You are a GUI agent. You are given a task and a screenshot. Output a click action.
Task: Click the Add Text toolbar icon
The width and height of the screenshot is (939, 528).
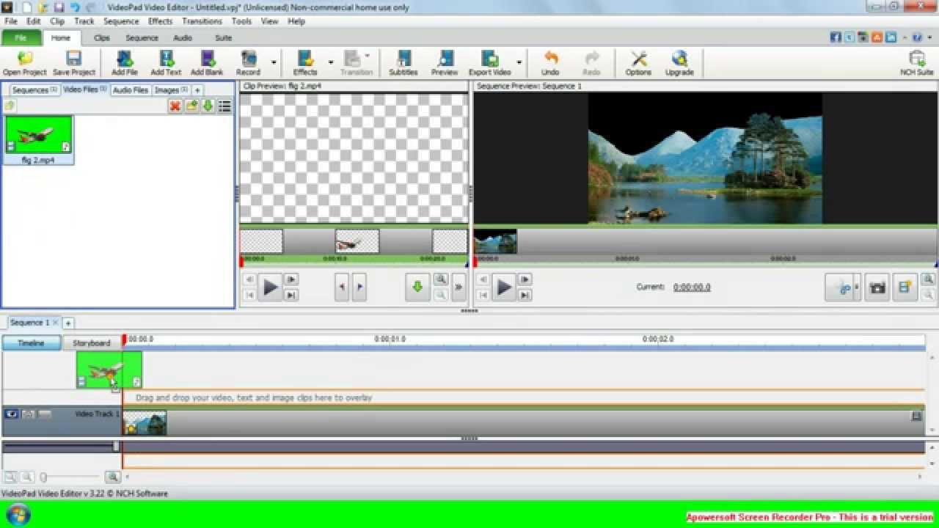pos(166,64)
